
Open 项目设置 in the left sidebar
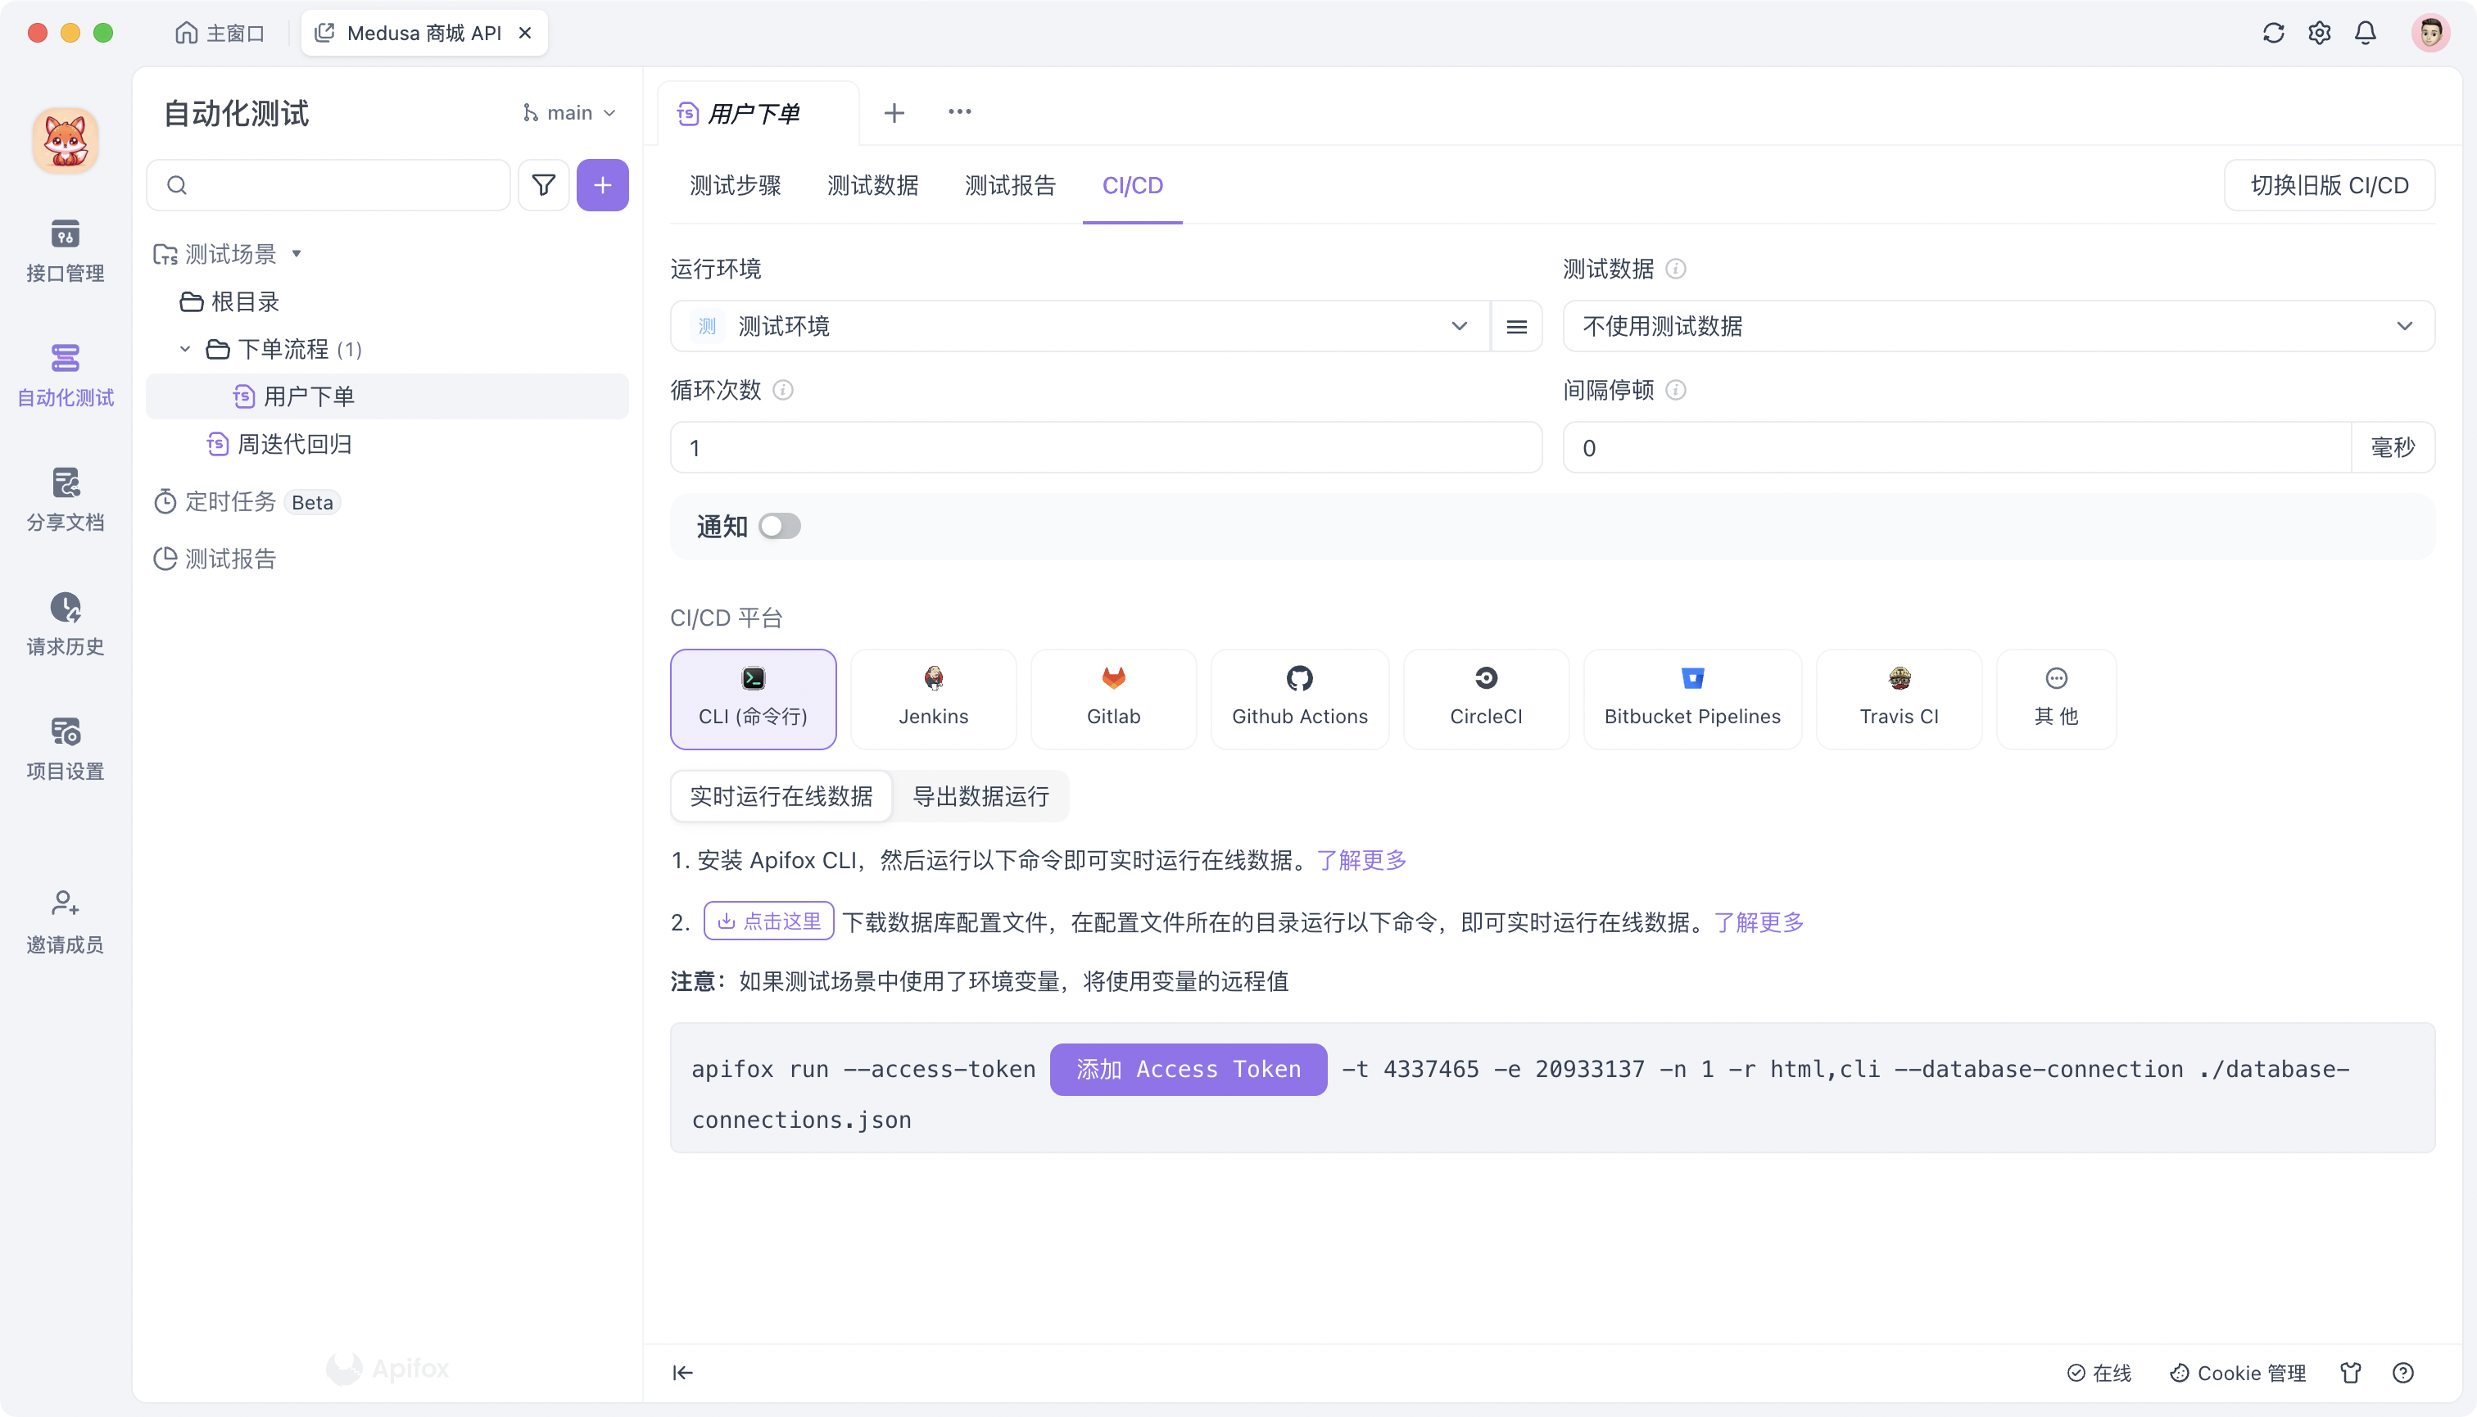pyautogui.click(x=64, y=748)
